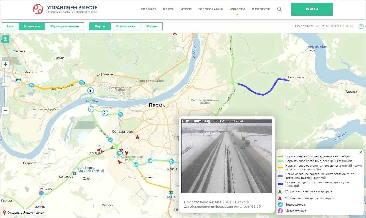Click the help question mark icon
366x218 pixels.
click(361, 26)
